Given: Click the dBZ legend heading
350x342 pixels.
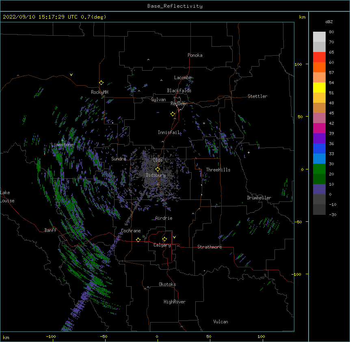Looking at the screenshot, I should [x=329, y=22].
